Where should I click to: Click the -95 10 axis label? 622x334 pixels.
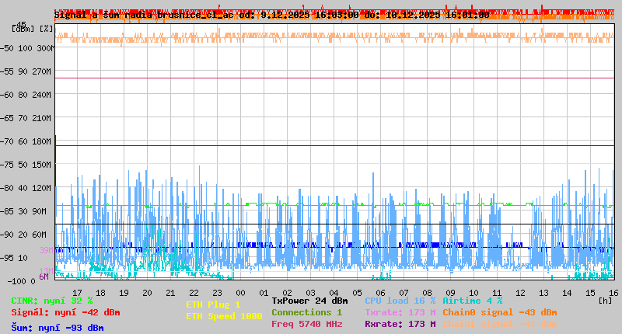point(14,258)
